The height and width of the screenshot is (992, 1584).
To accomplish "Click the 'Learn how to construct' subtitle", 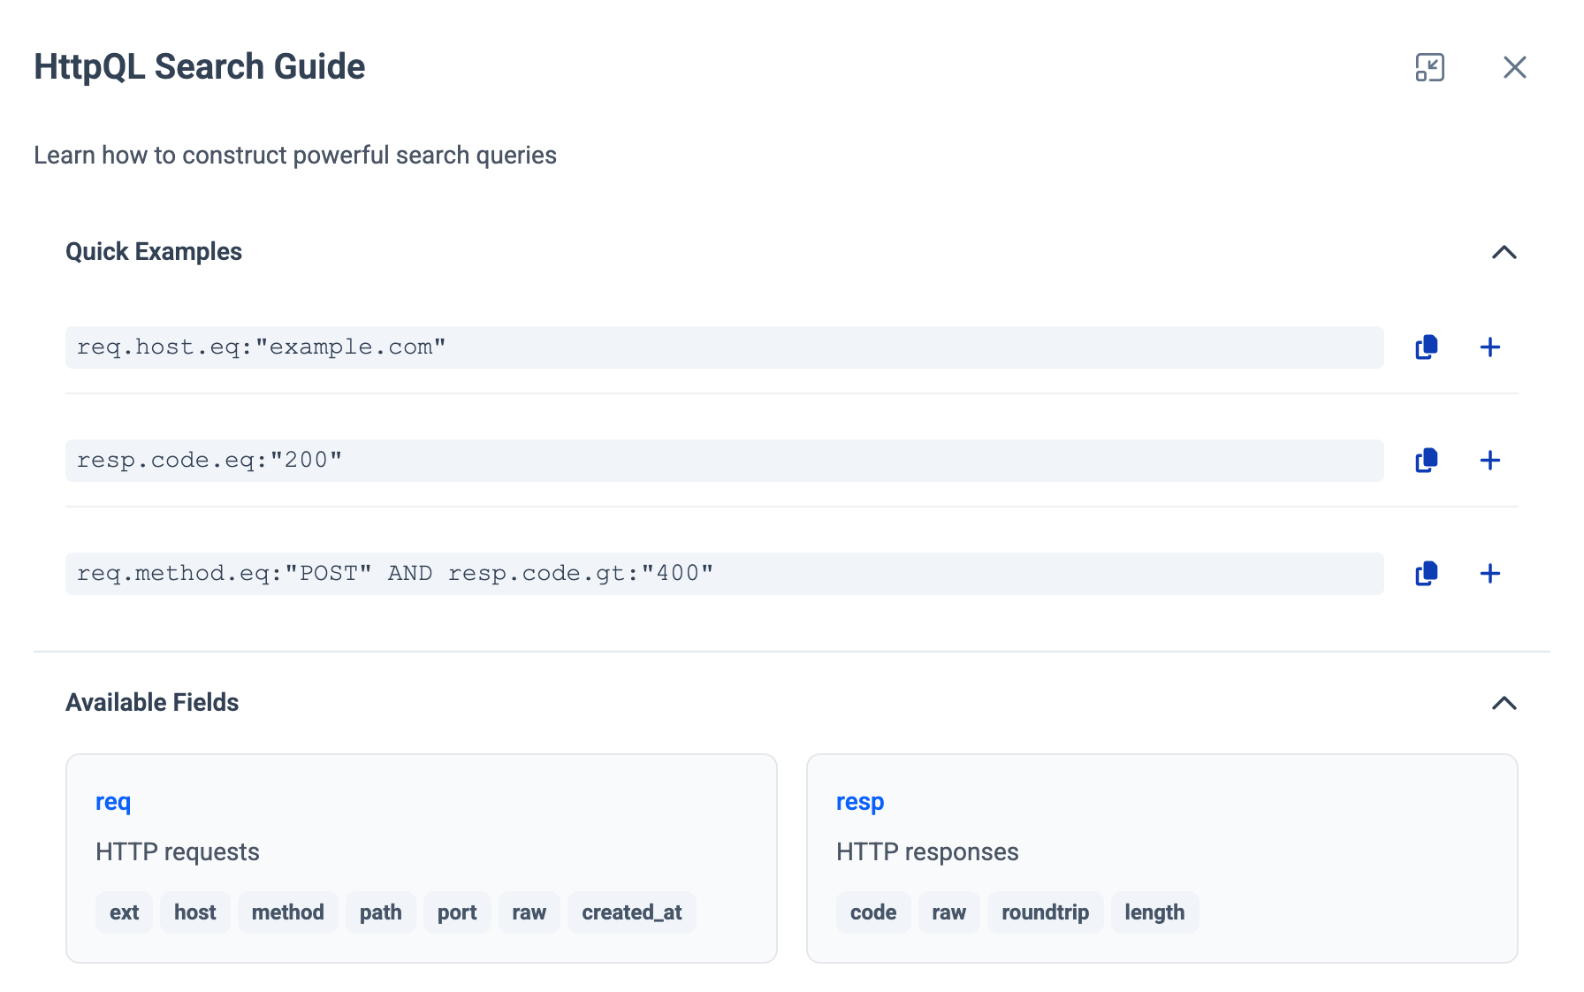I will click(295, 156).
